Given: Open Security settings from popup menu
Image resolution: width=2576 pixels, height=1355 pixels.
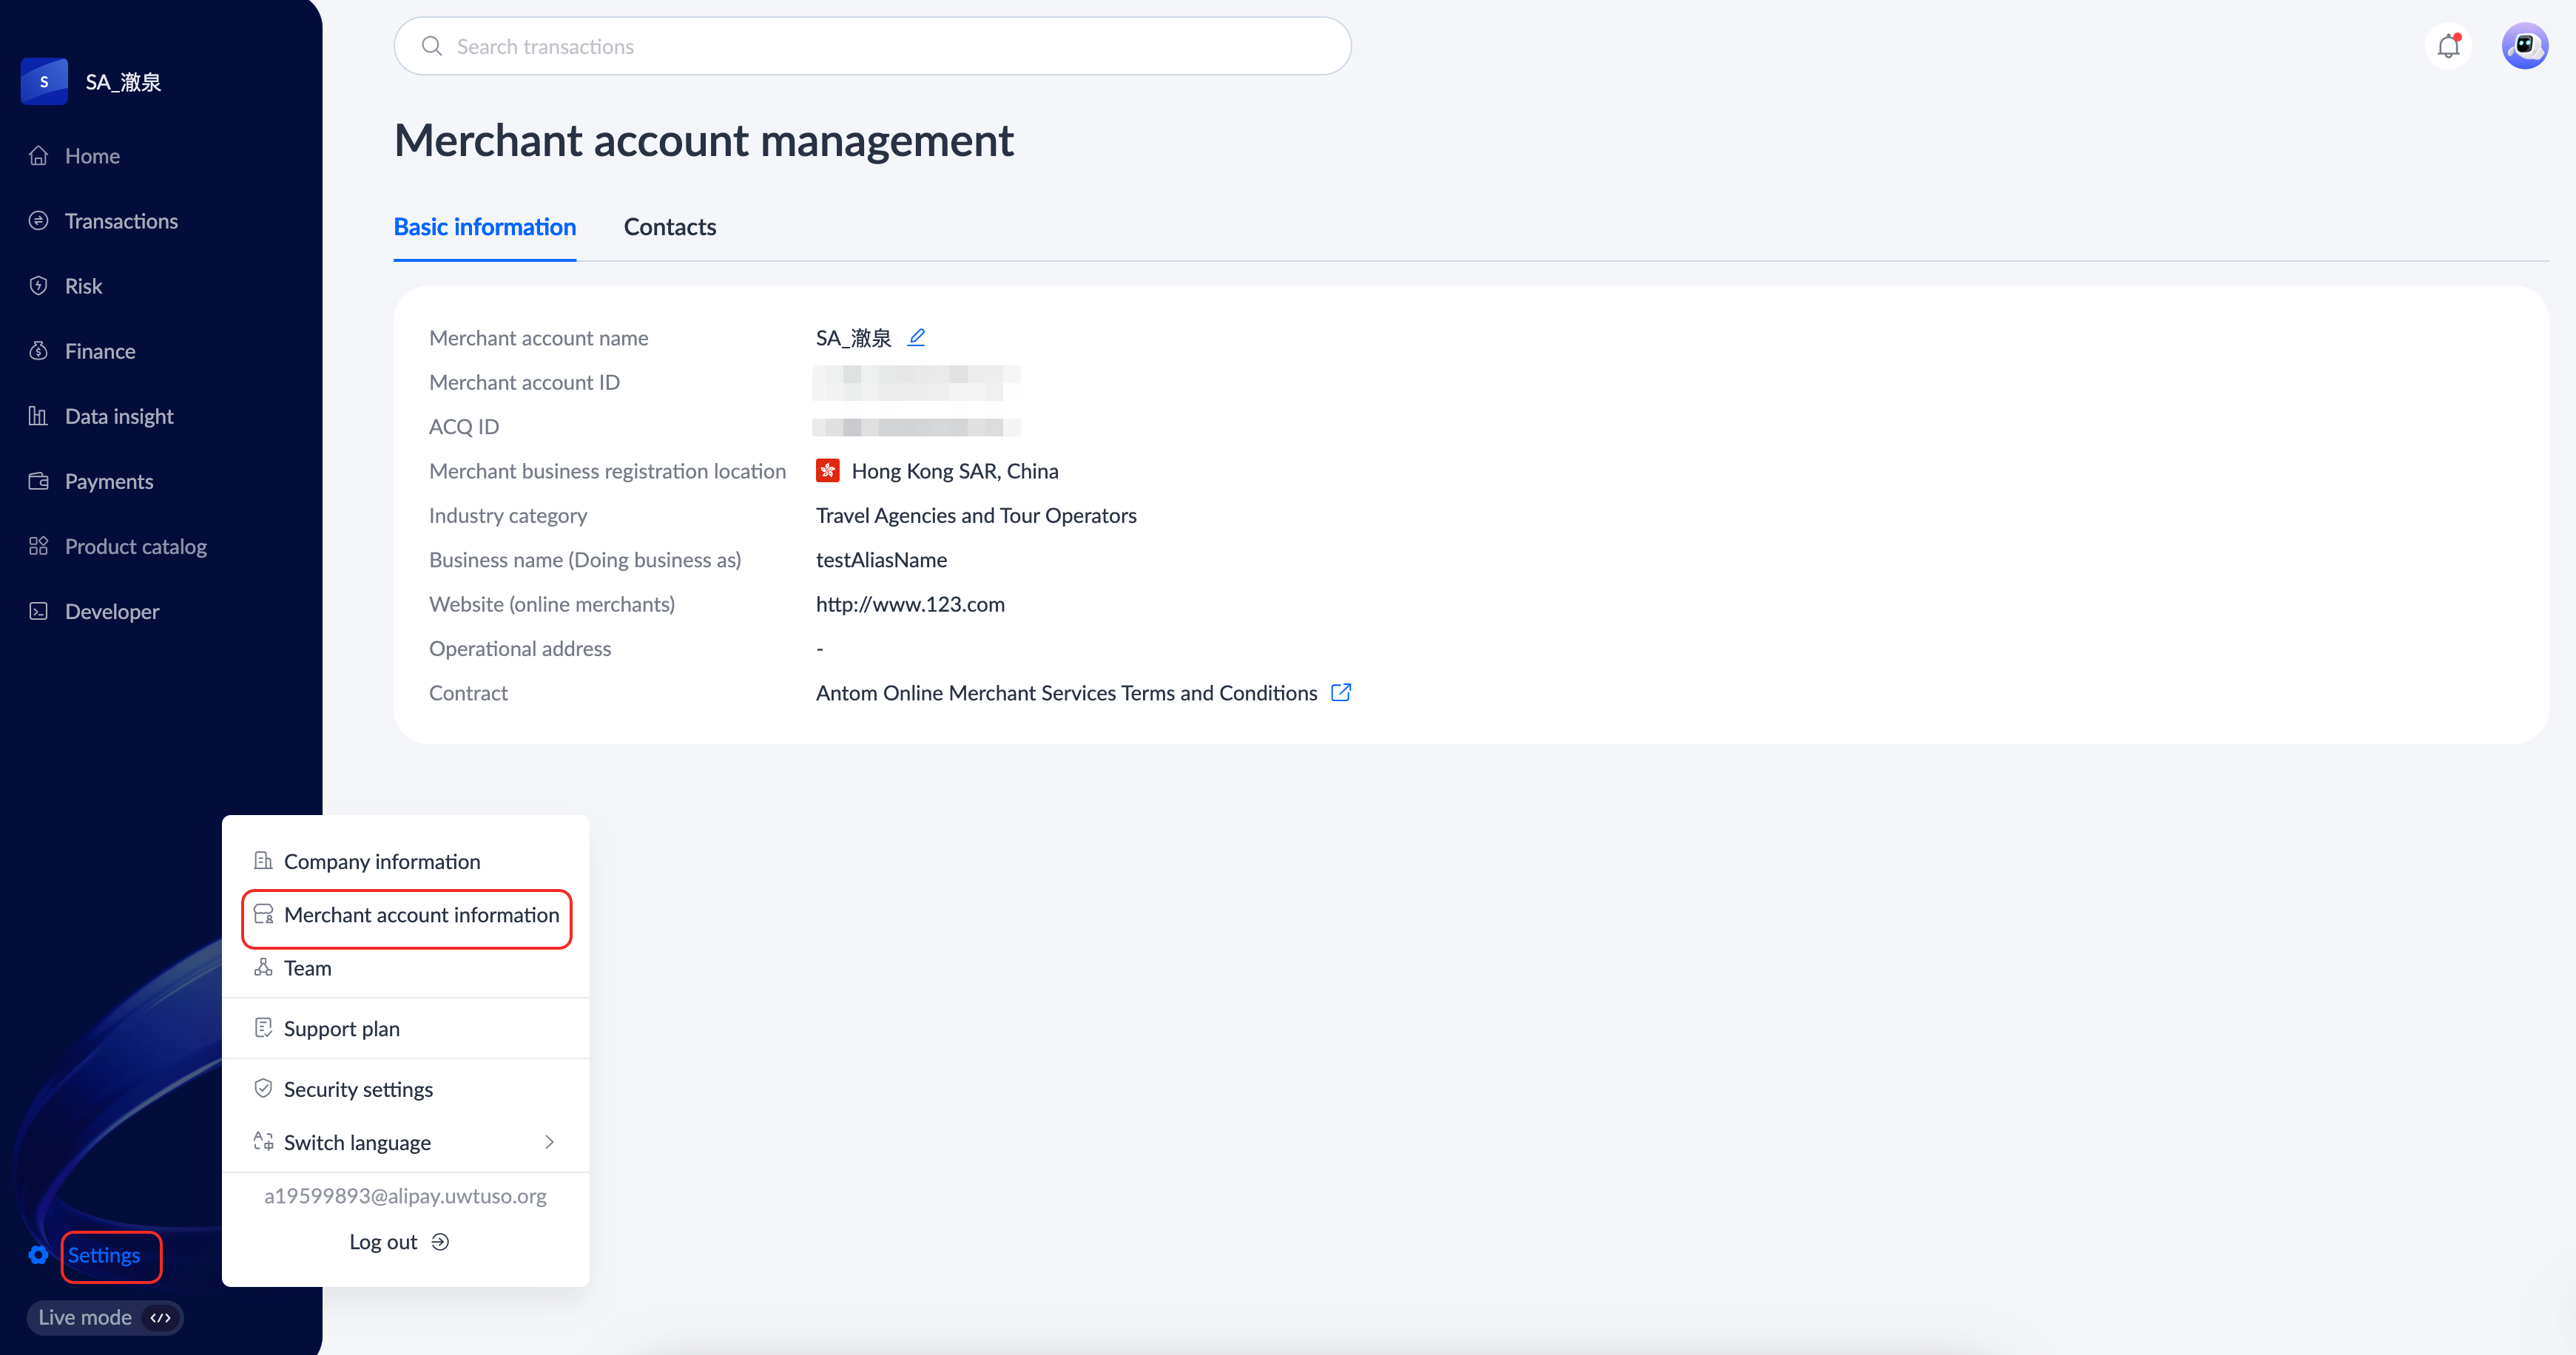Looking at the screenshot, I should coord(358,1089).
